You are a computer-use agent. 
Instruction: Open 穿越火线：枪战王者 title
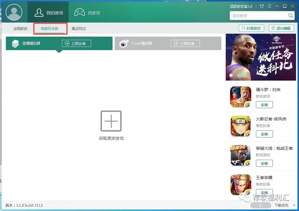[x=274, y=148]
